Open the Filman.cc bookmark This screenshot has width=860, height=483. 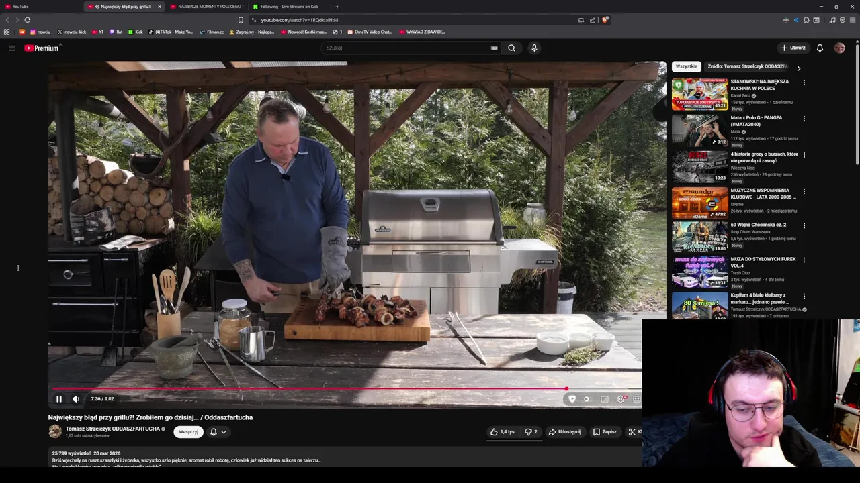click(212, 32)
